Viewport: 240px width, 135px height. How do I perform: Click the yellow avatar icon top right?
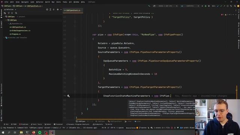click(x=238, y=6)
